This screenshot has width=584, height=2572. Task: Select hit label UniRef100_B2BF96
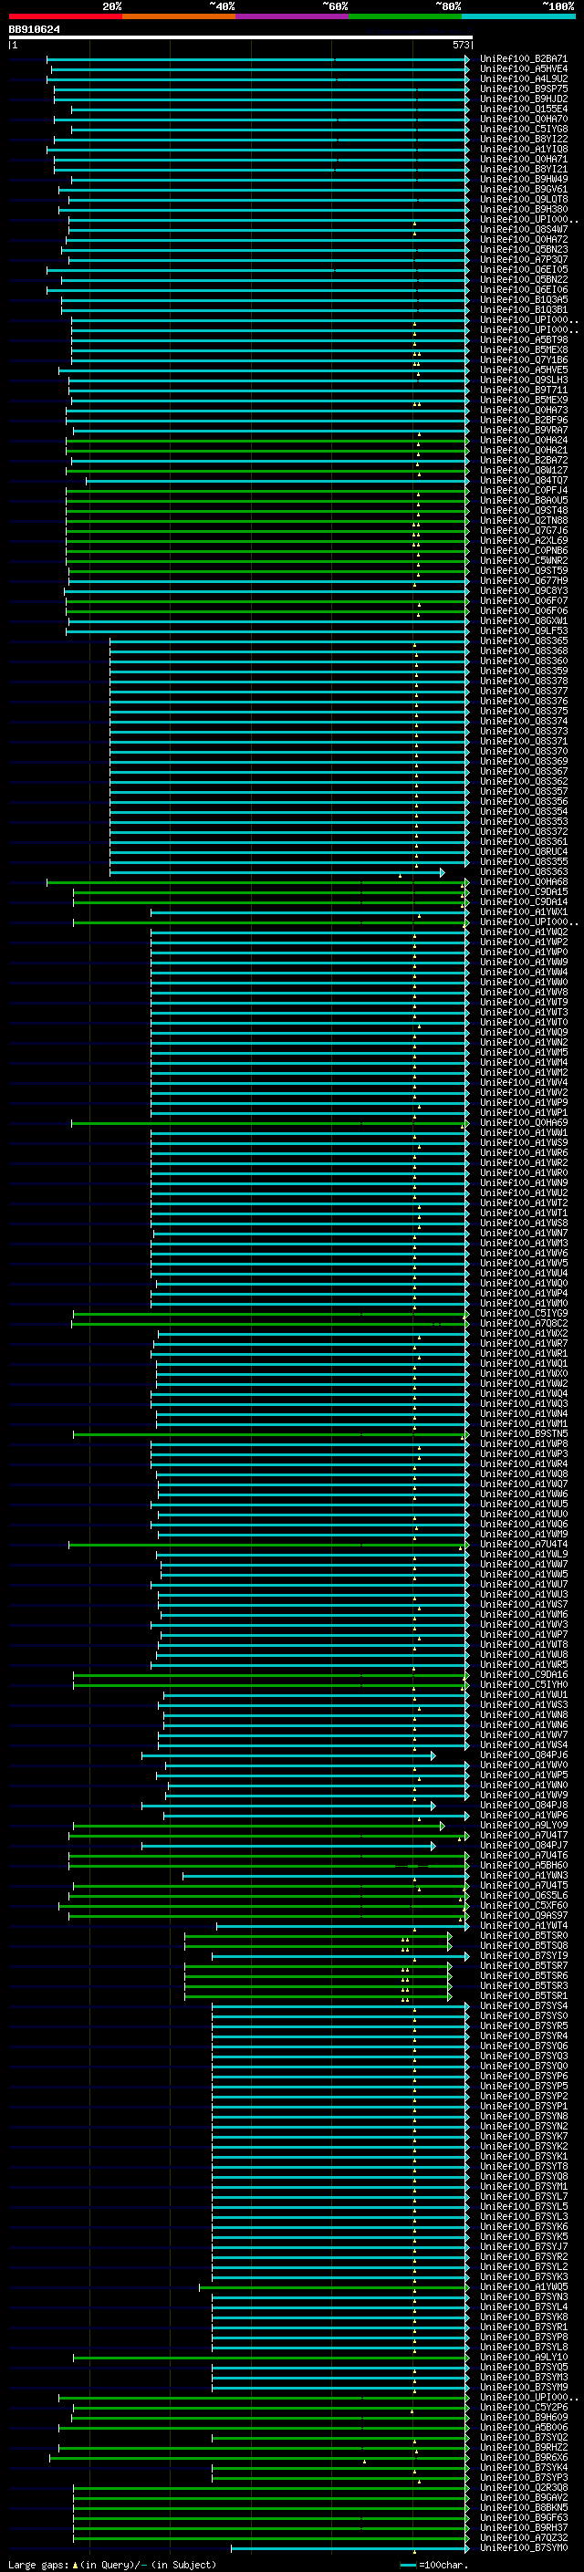click(523, 421)
